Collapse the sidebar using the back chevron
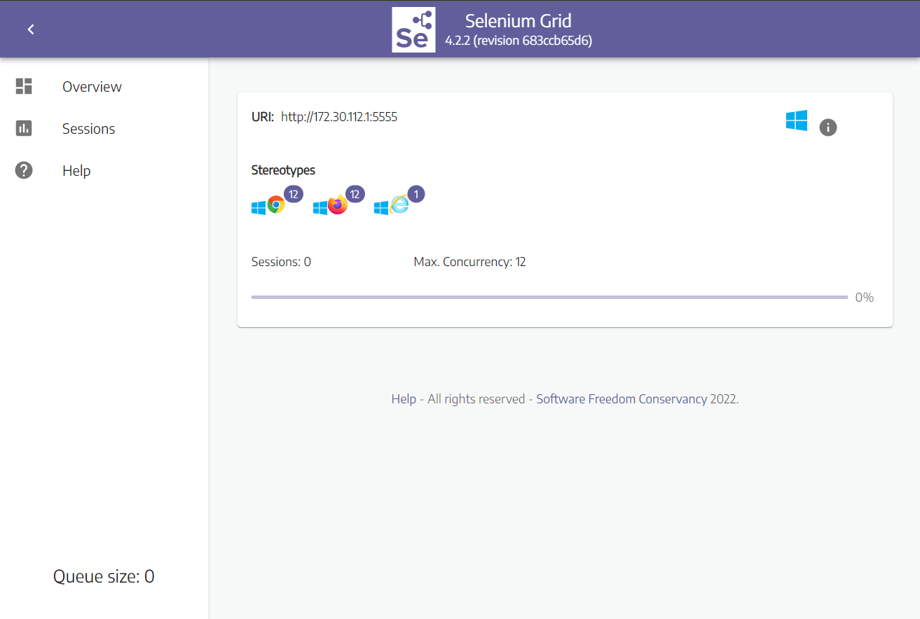920x619 pixels. coord(31,29)
